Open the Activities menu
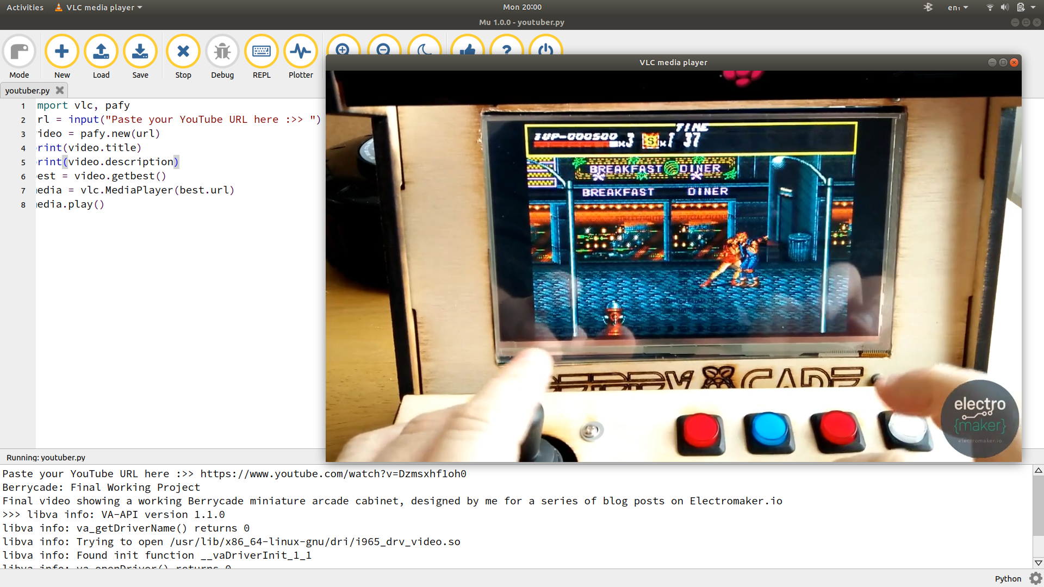 (x=25, y=7)
